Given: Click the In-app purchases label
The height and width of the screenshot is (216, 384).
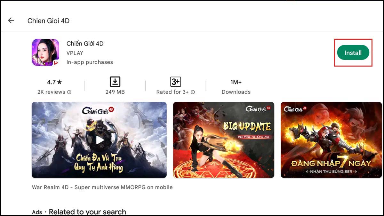Looking at the screenshot, I should 90,62.
